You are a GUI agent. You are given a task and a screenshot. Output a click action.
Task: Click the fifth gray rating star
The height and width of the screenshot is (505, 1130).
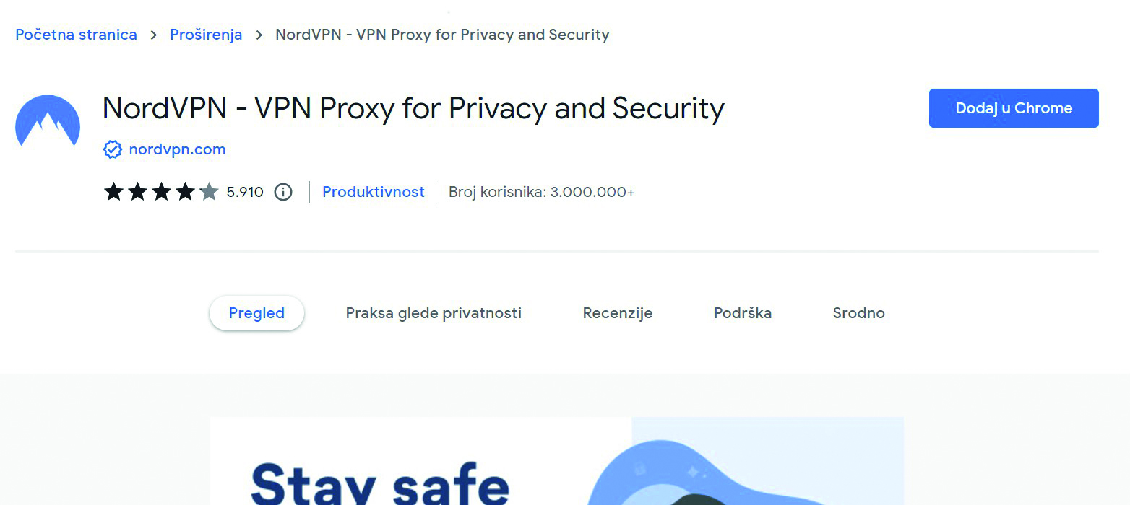209,192
